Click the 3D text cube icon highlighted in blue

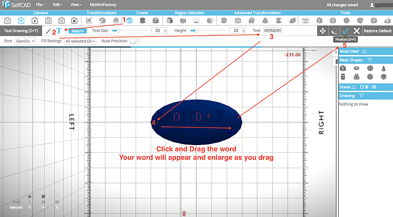click(x=130, y=20)
